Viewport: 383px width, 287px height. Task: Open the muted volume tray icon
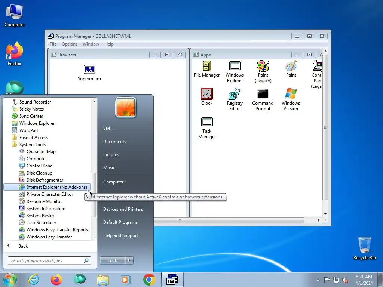pos(345,280)
